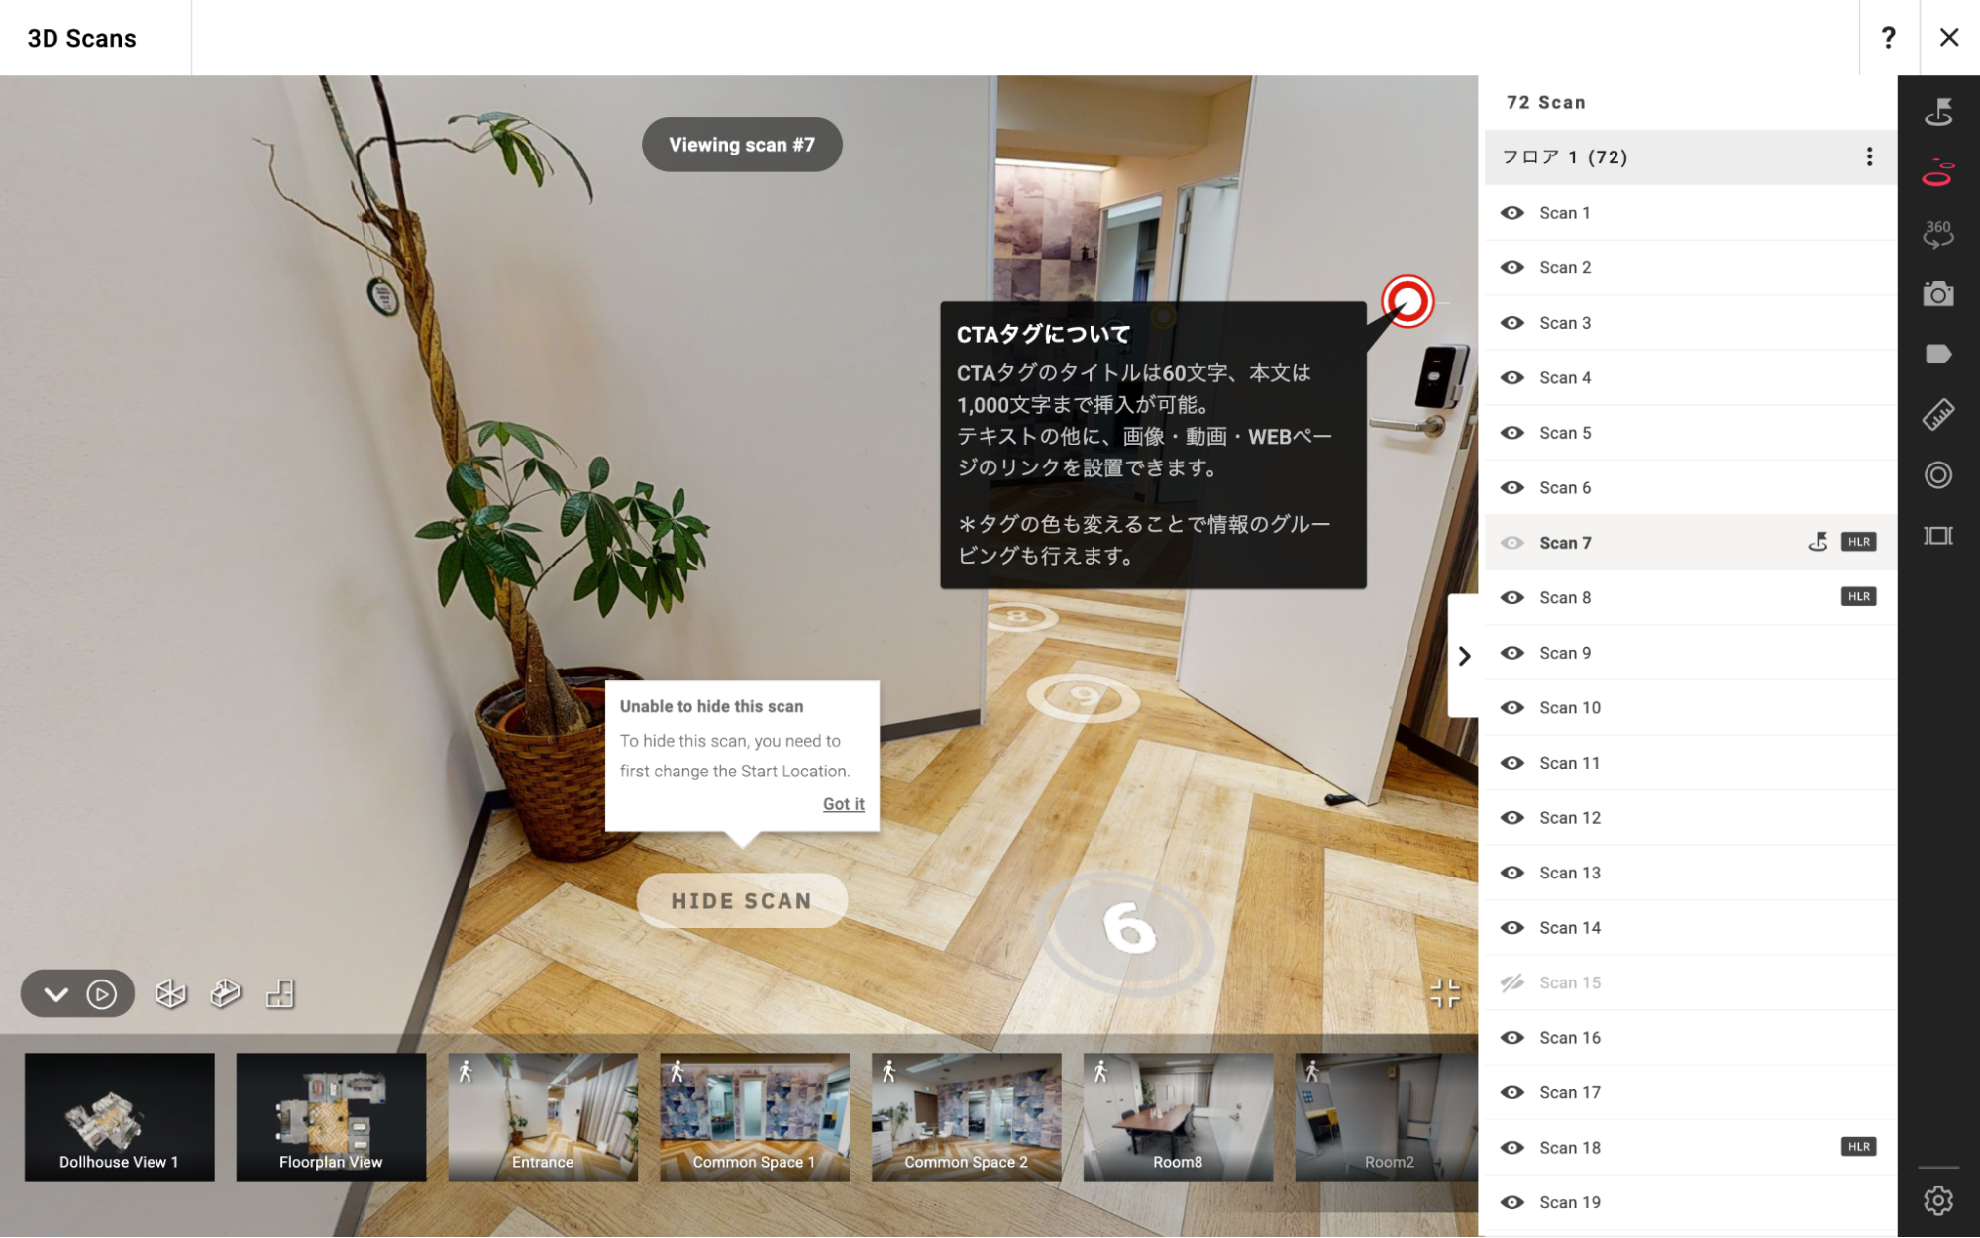This screenshot has height=1238, width=1980.
Task: Select Scan 16 in scan list
Action: click(x=1689, y=1037)
